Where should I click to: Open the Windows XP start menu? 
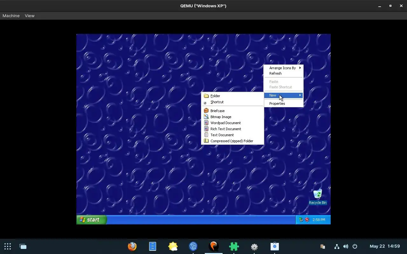point(91,220)
